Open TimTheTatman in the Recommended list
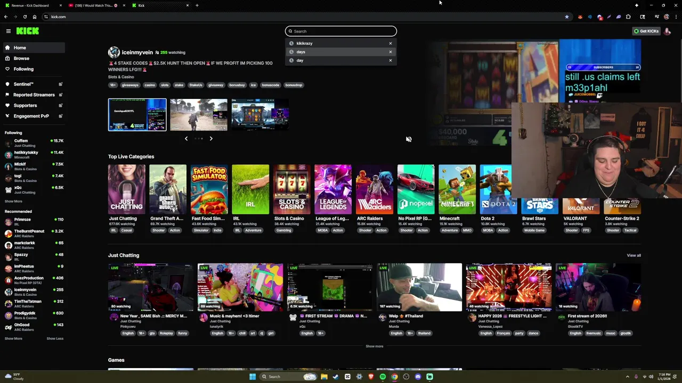 pyautogui.click(x=34, y=304)
